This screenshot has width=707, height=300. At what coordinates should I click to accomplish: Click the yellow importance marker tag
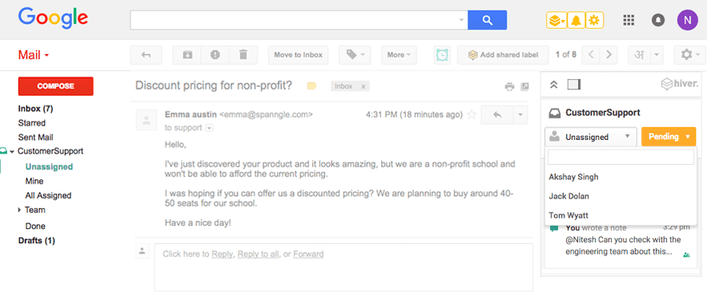point(311,86)
